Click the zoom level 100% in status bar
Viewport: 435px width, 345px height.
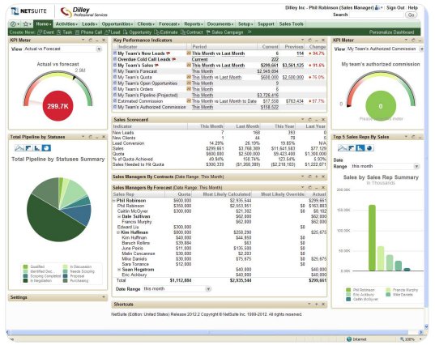[x=409, y=339]
